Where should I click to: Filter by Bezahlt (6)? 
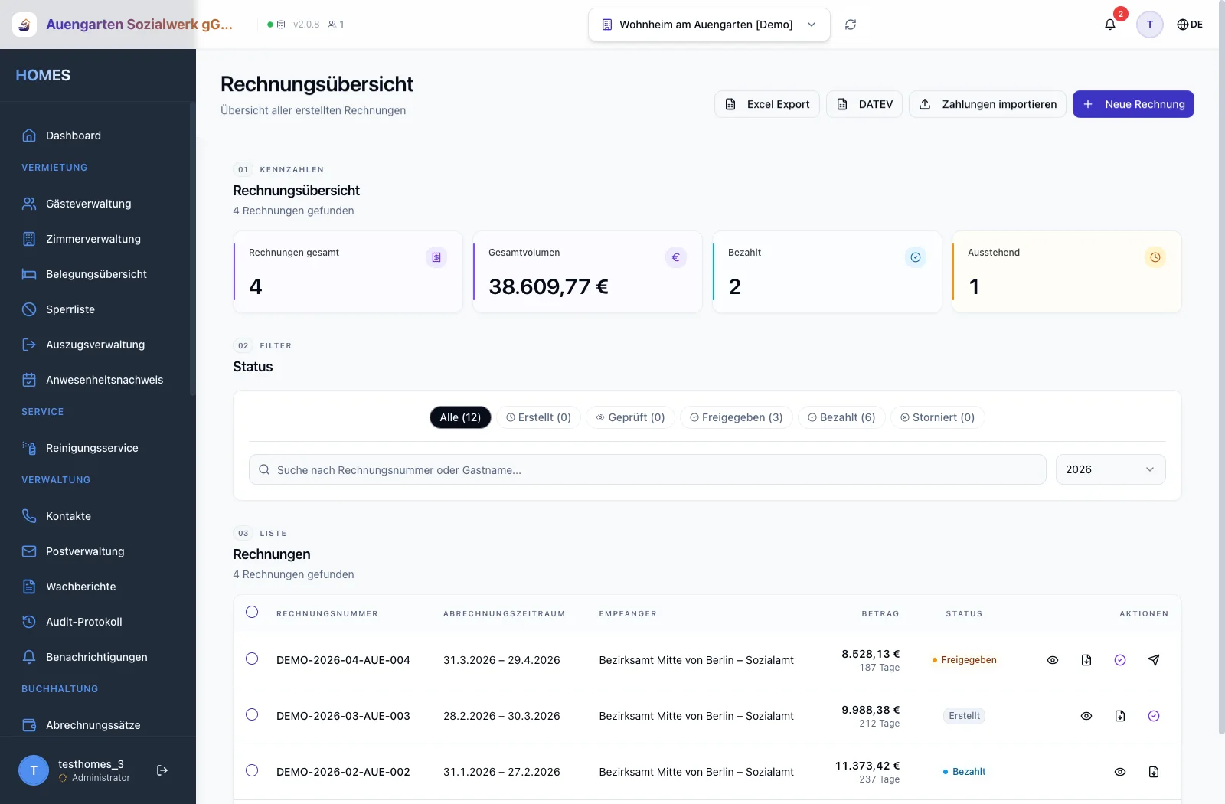pos(842,417)
